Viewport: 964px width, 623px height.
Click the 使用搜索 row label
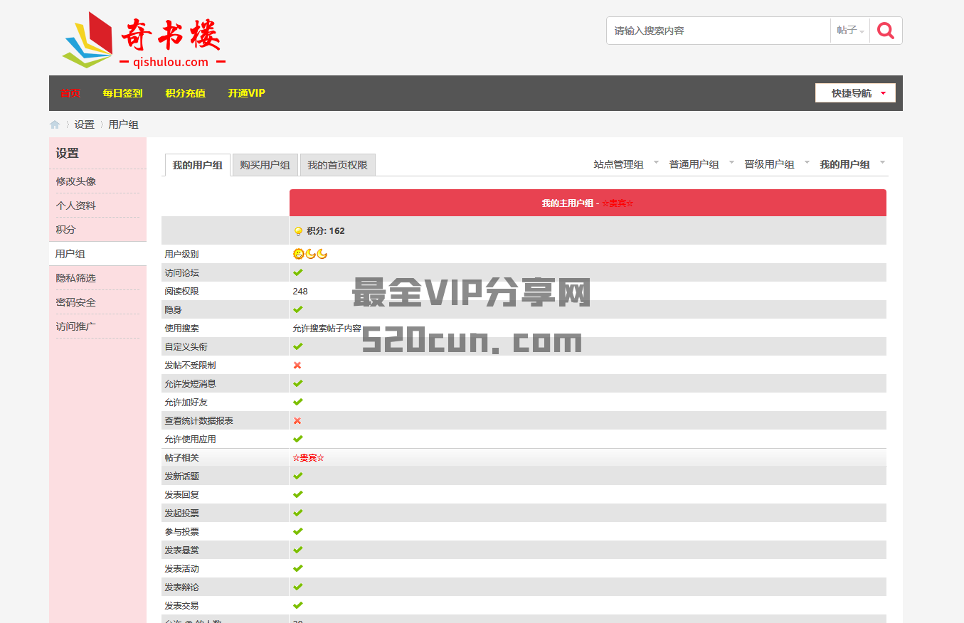click(181, 328)
